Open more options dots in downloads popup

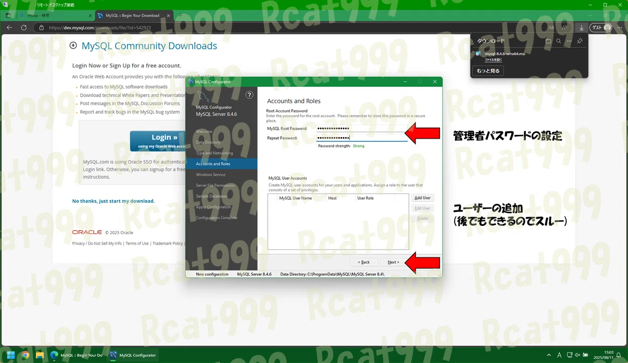point(569,41)
